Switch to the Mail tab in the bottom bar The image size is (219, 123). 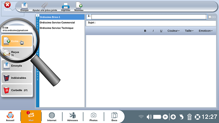tap(31, 117)
